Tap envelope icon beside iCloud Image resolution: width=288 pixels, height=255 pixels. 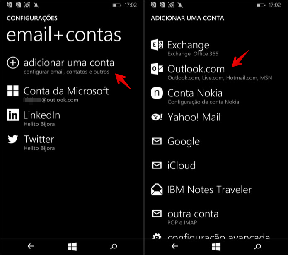(x=157, y=165)
